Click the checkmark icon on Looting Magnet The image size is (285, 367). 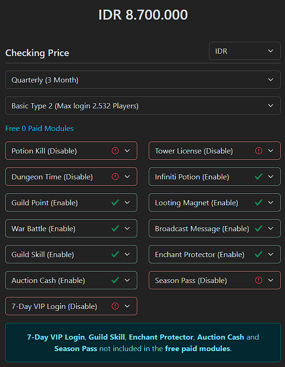coord(259,202)
